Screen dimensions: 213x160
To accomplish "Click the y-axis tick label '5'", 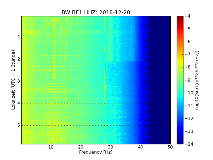I will (x=19, y=125).
